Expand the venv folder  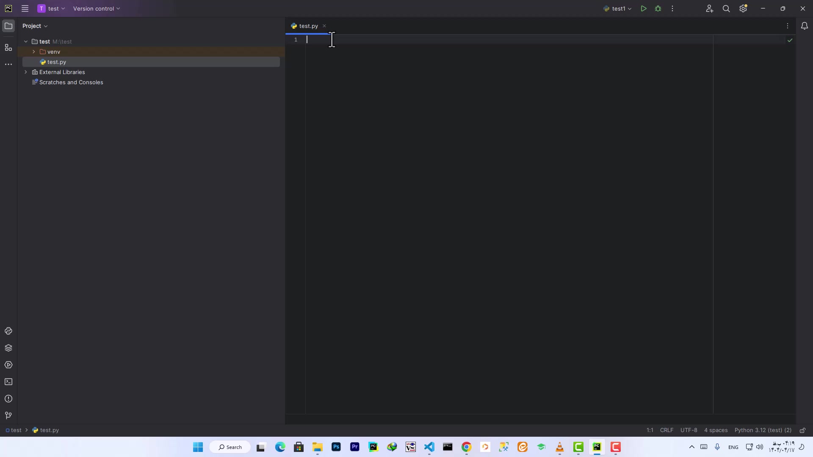[x=34, y=52]
